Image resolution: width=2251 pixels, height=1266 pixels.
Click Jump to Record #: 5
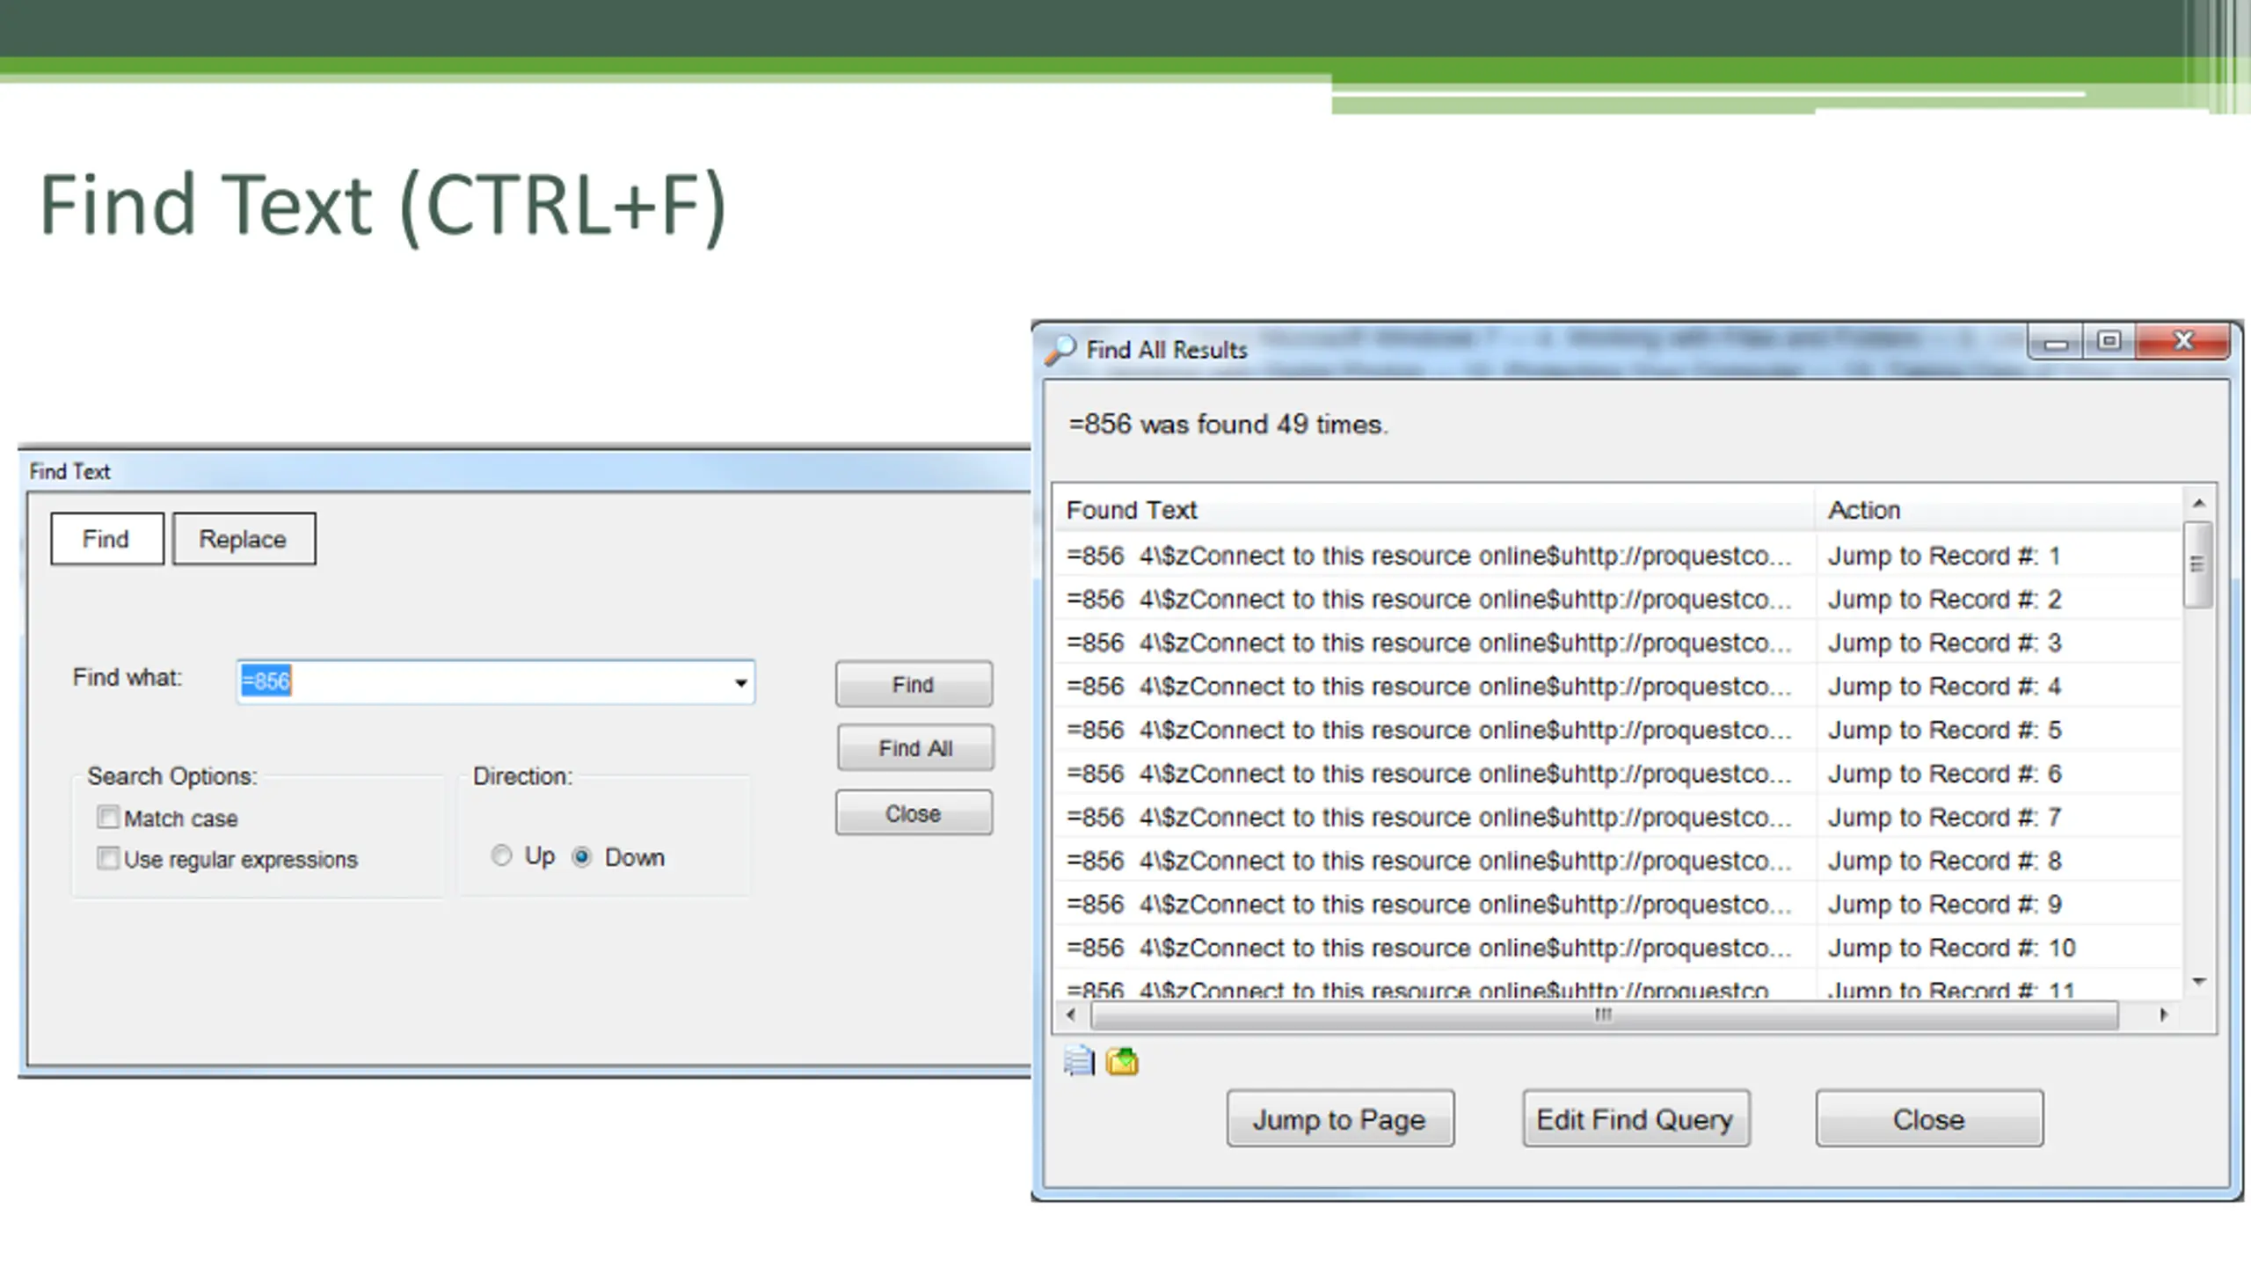tap(1944, 730)
